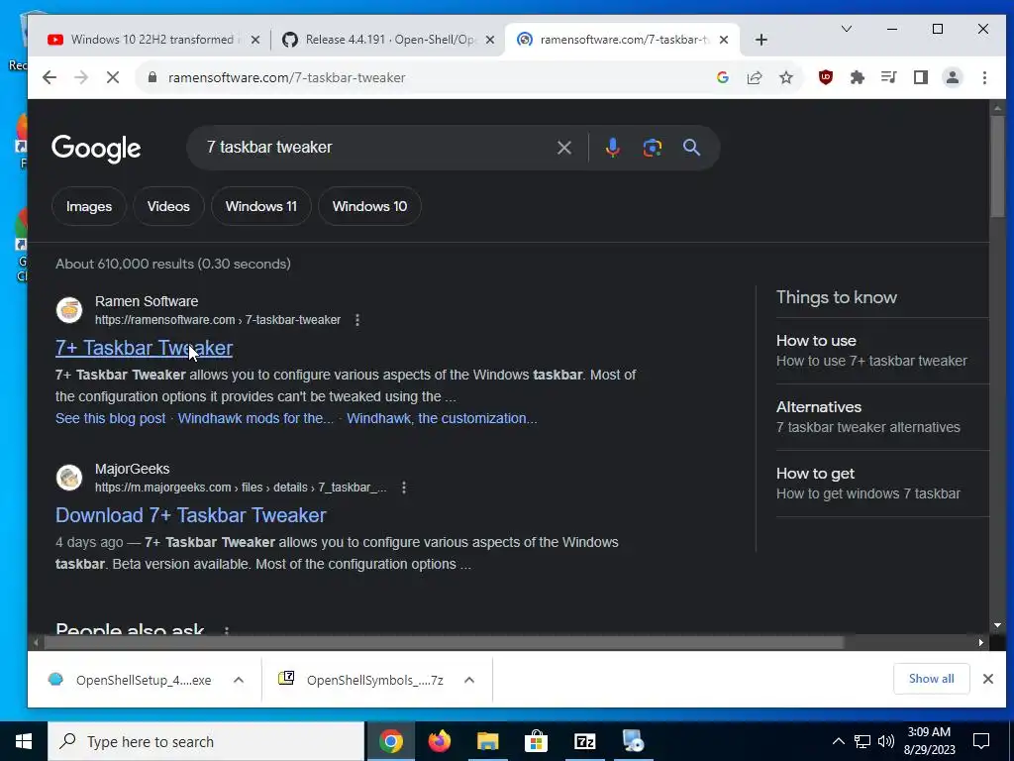Viewport: 1014px width, 761px height.
Task: Open a new browser tab
Action: click(x=761, y=40)
